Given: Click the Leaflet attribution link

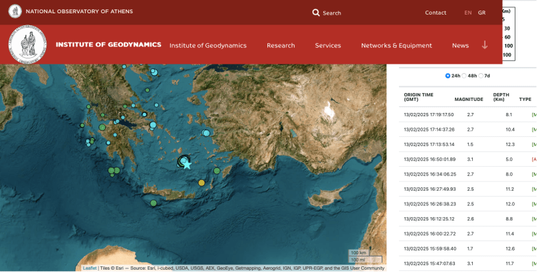Looking at the screenshot, I should click(x=90, y=268).
